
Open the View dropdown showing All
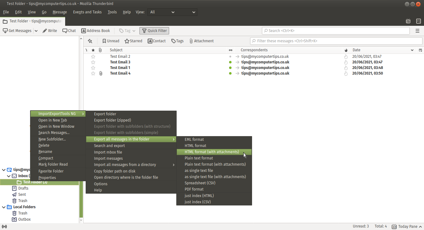(172, 12)
